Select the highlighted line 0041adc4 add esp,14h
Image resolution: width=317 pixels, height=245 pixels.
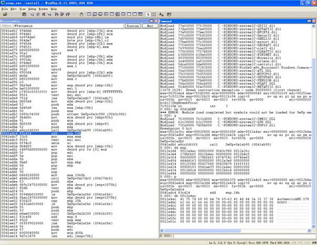tap(41, 134)
